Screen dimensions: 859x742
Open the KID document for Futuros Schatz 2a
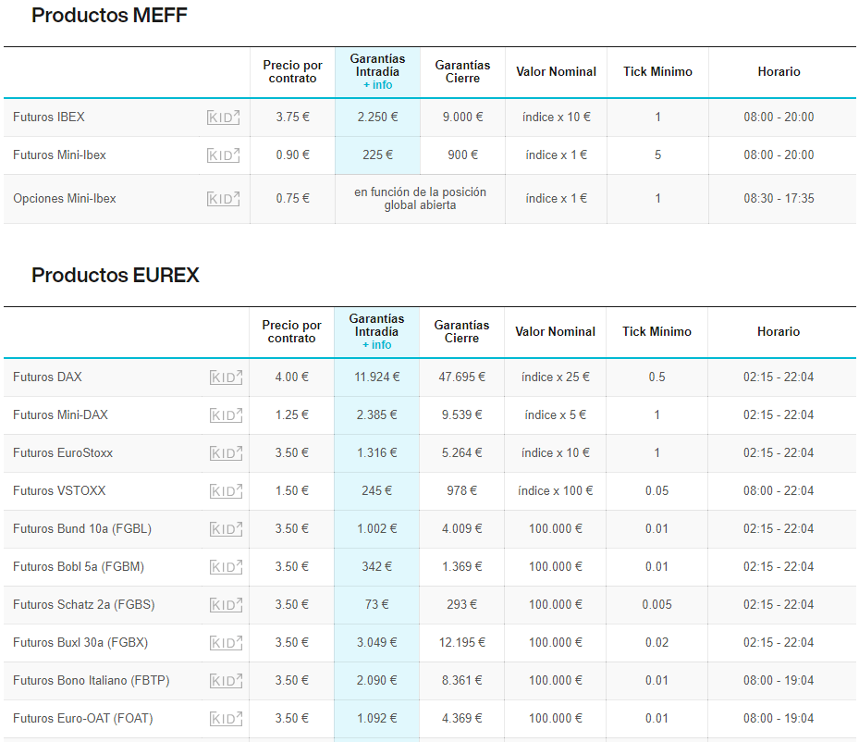pyautogui.click(x=226, y=605)
